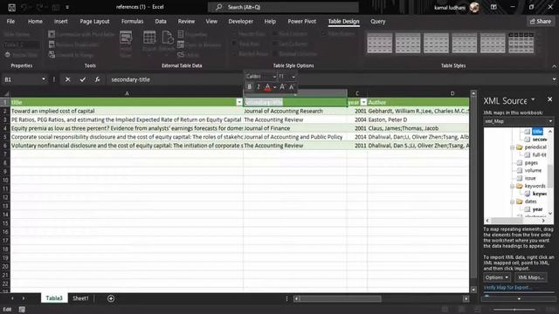Select all cells corner triangle
Image resolution: width=559 pixels, height=314 pixels.
coord(6,93)
